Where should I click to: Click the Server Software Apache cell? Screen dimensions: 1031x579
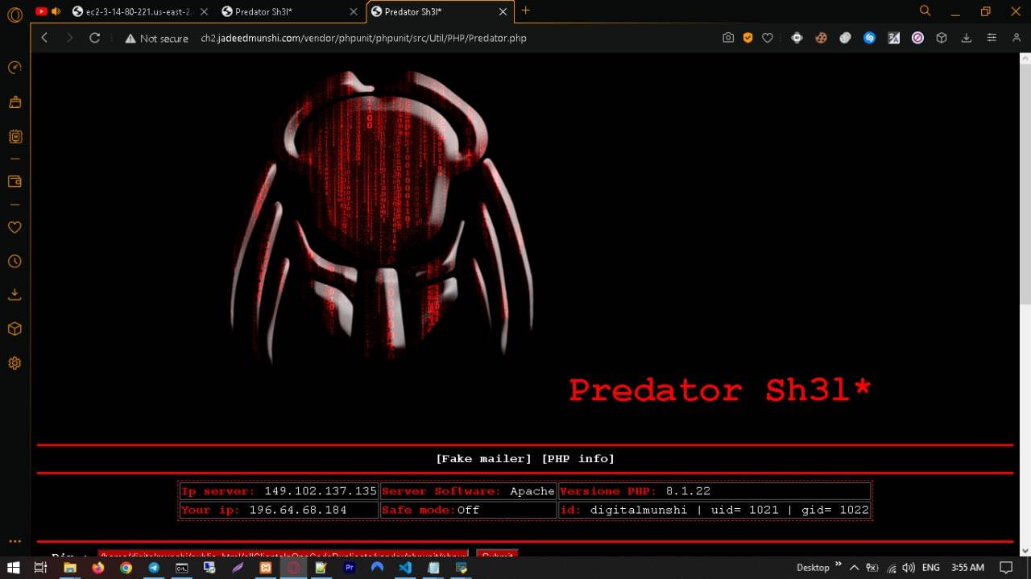pyautogui.click(x=468, y=491)
